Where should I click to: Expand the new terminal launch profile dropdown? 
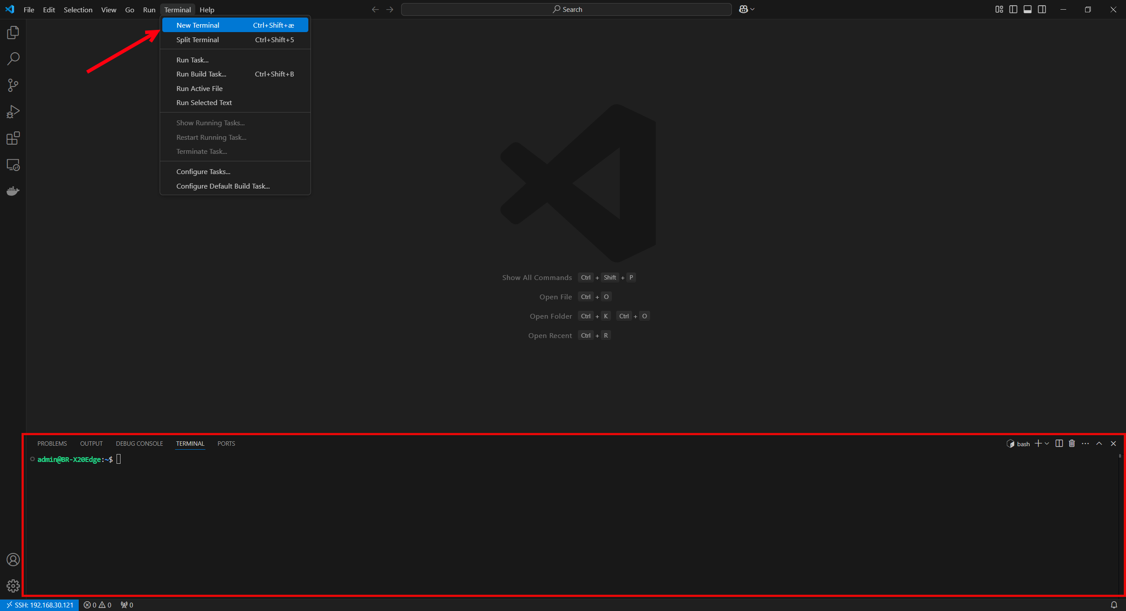coord(1047,444)
